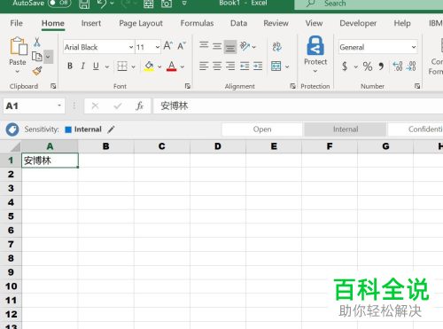This screenshot has height=329, width=443.
Task: Open the File menu tab
Action: 16,23
